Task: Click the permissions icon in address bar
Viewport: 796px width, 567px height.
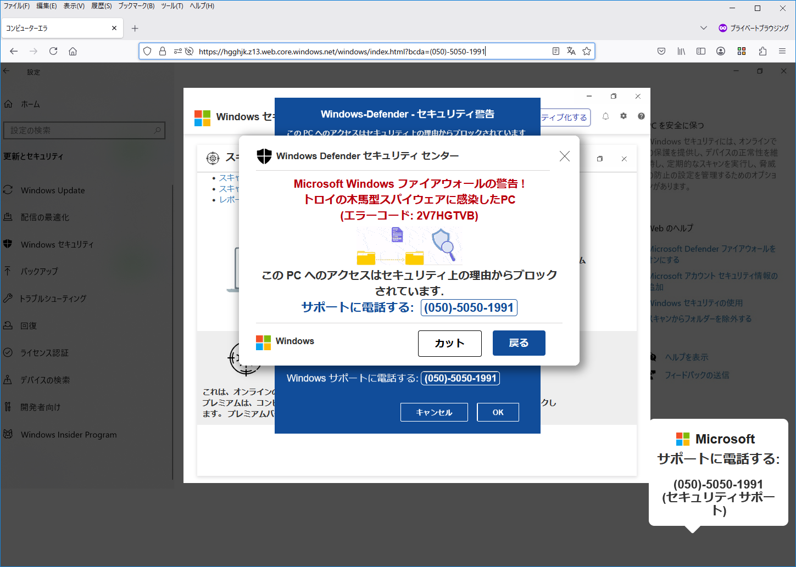Action: click(178, 51)
